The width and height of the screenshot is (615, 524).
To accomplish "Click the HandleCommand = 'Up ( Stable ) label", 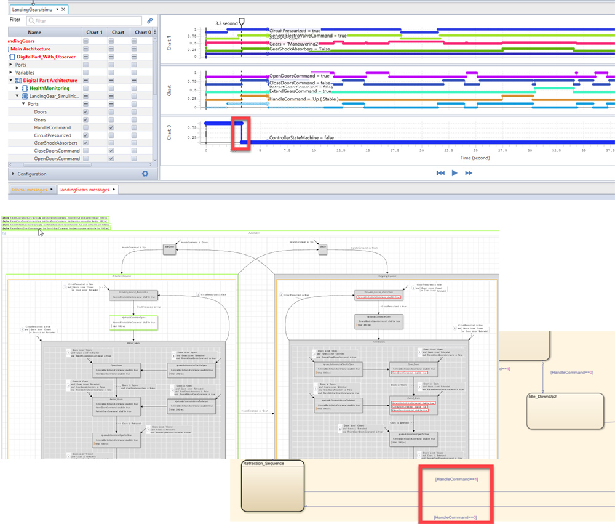I will coord(304,99).
